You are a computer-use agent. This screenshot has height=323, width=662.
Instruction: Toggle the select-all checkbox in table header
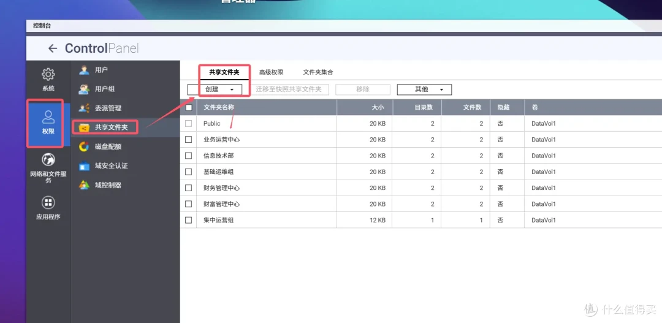coord(189,107)
